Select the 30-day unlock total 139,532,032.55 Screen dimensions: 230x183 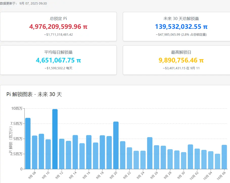(x=181, y=27)
